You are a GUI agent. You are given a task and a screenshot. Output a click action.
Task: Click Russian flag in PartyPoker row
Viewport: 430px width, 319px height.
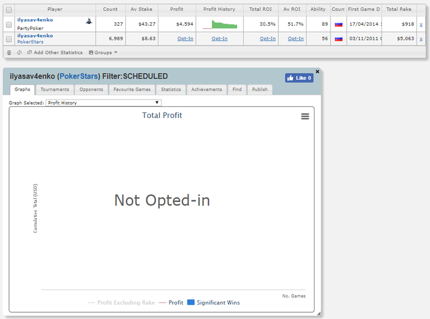click(338, 25)
